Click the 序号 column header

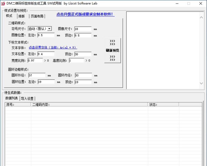[18, 104]
